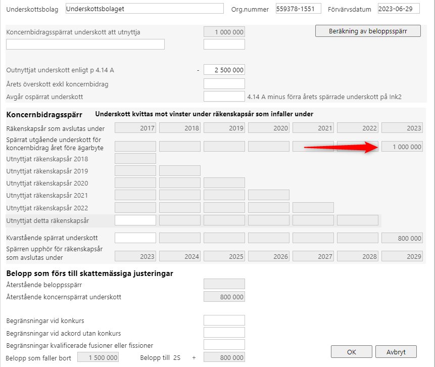Click the blank amount field above Outnyttjat underskott

tap(224, 44)
